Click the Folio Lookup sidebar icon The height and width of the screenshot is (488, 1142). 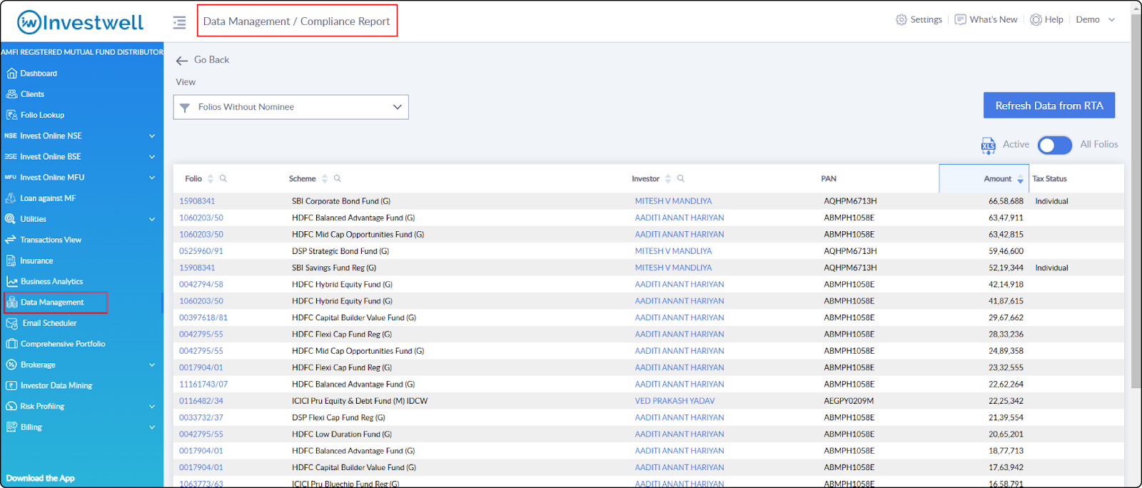11,115
